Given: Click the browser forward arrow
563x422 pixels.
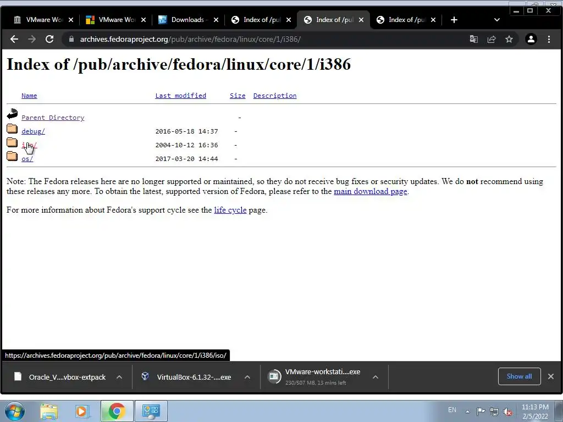Looking at the screenshot, I should (31, 39).
